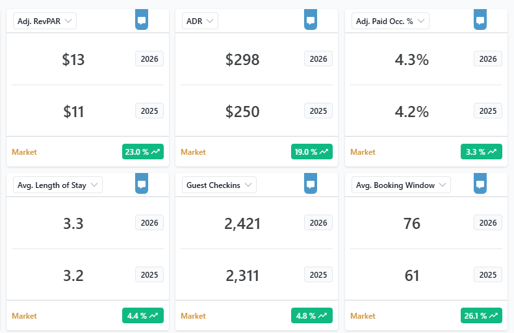This screenshot has height=333, width=514.
Task: Open the comment icon on Adj. RevPAR card
Action: coord(142,20)
